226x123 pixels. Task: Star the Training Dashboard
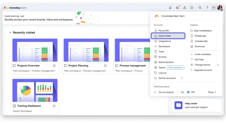click(54, 106)
